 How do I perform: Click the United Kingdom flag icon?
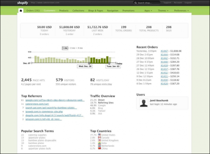[x=100, y=140]
